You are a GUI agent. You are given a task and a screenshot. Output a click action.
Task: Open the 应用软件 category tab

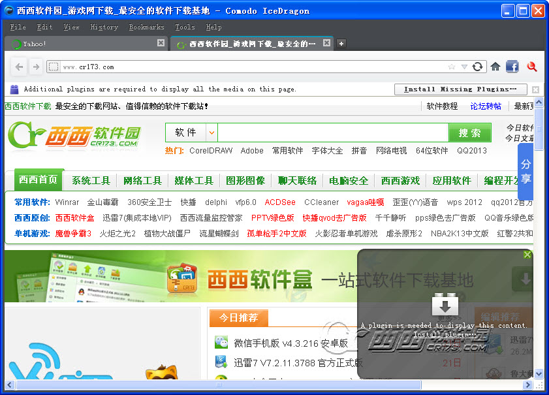point(452,181)
